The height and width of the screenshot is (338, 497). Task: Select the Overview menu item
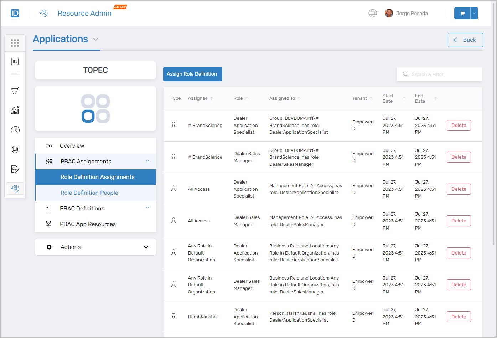[72, 146]
